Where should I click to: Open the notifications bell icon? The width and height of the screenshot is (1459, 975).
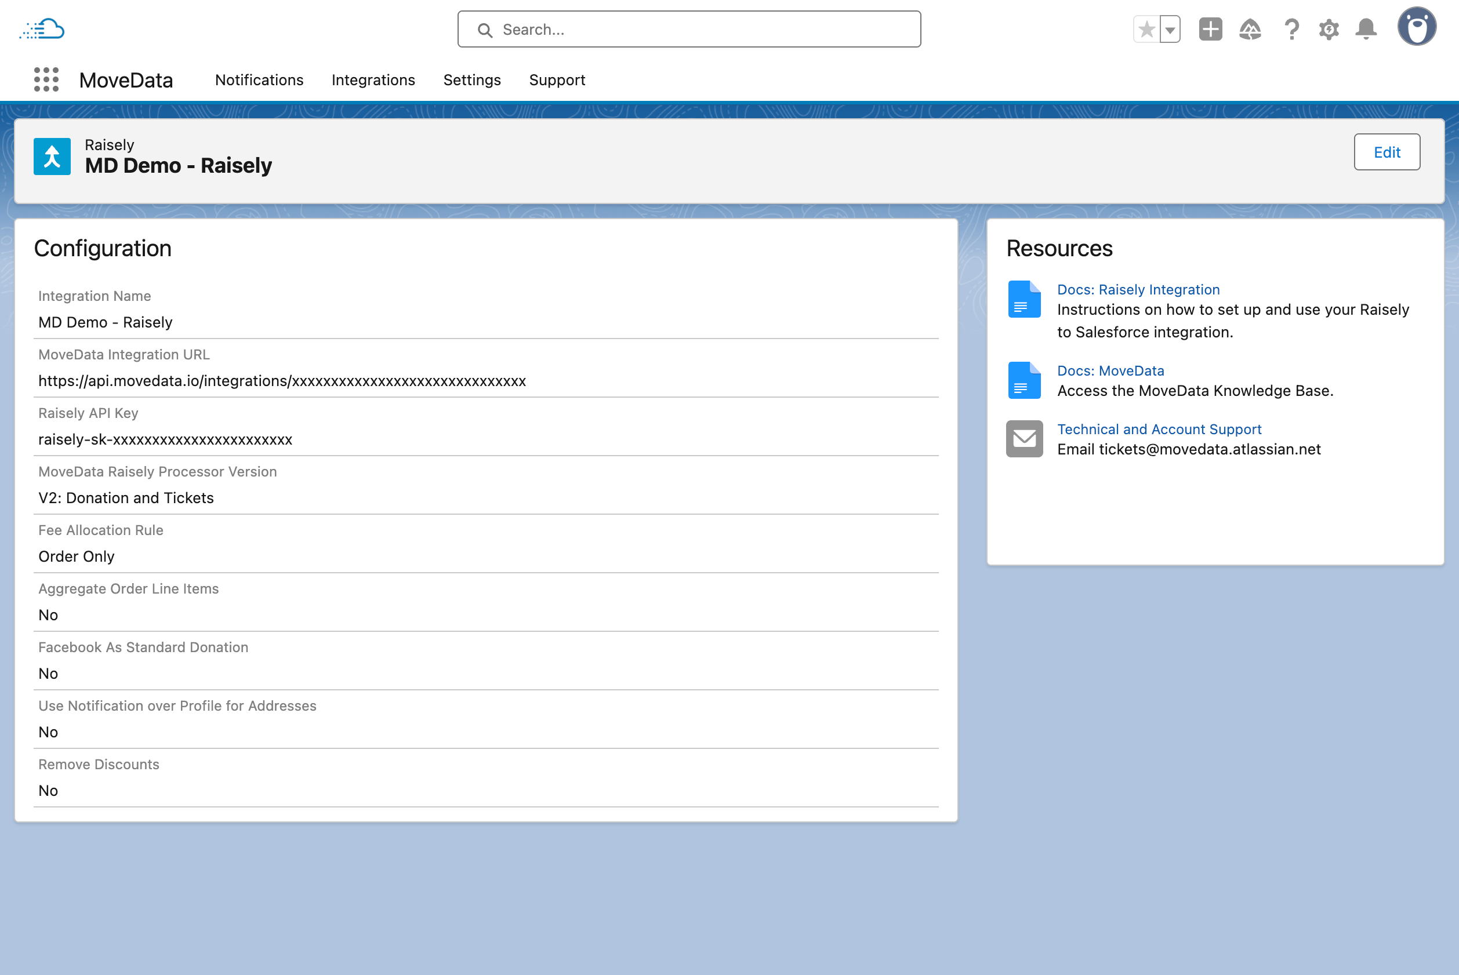point(1366,29)
